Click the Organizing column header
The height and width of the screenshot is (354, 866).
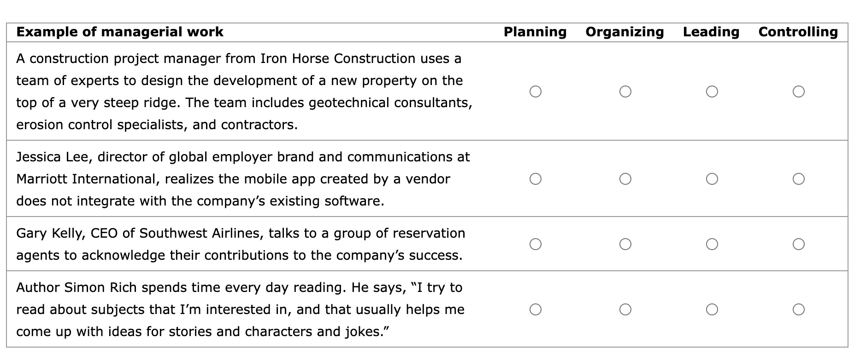[624, 32]
